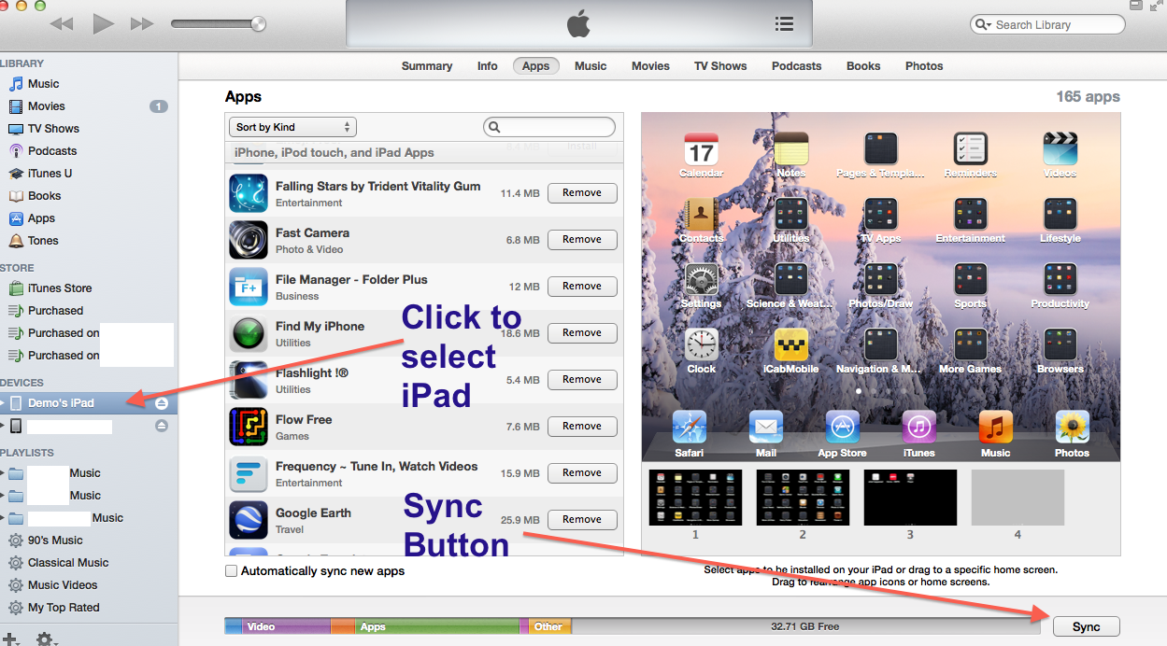This screenshot has height=646, width=1167.
Task: Select the Photos icon in iPad dock
Action: pos(1072,428)
